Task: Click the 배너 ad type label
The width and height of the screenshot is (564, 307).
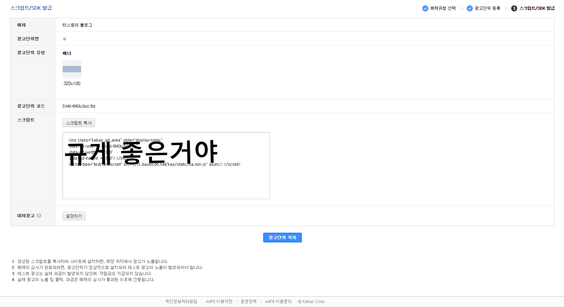Action: point(67,53)
